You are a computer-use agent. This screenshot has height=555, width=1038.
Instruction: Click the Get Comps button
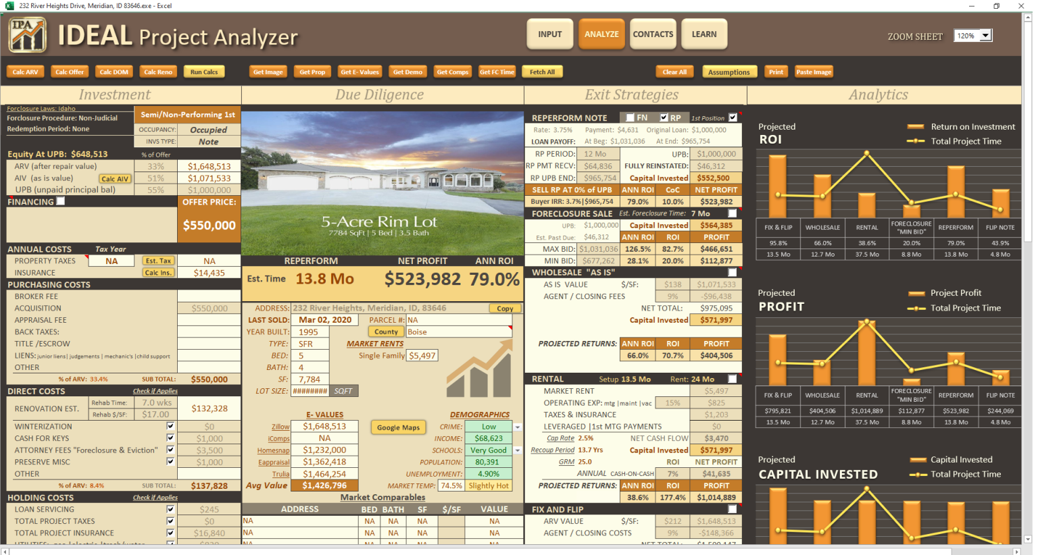point(452,72)
